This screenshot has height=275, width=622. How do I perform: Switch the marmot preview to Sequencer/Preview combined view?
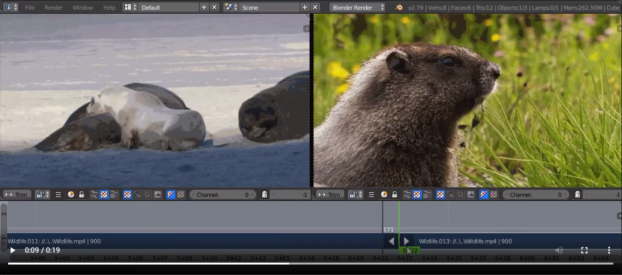(x=427, y=195)
